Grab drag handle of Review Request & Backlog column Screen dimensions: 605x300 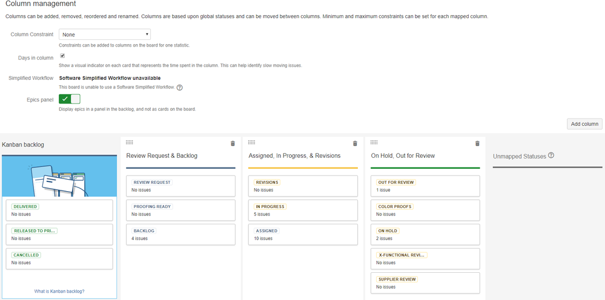(x=129, y=142)
